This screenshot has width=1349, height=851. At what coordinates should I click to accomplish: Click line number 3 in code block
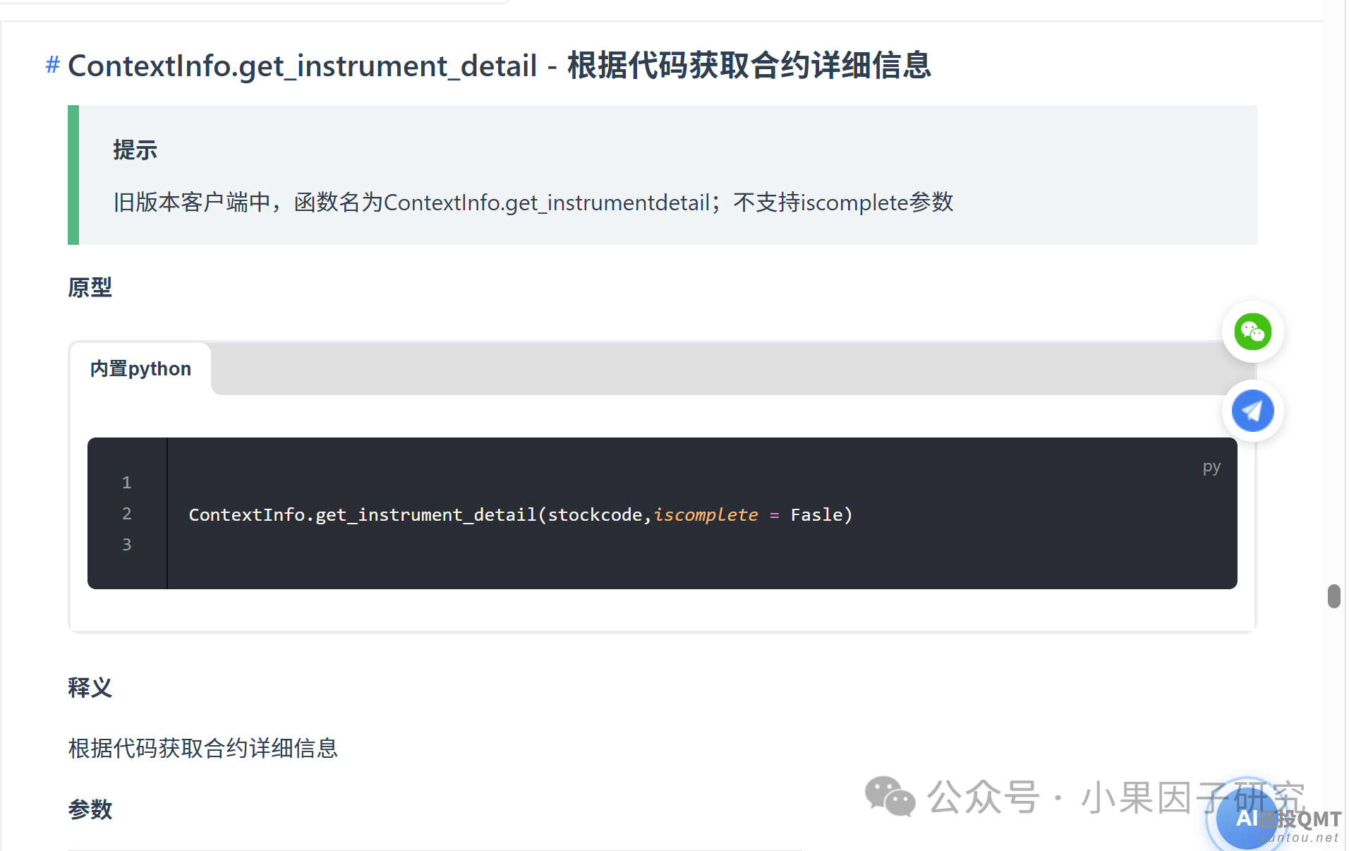tap(127, 545)
